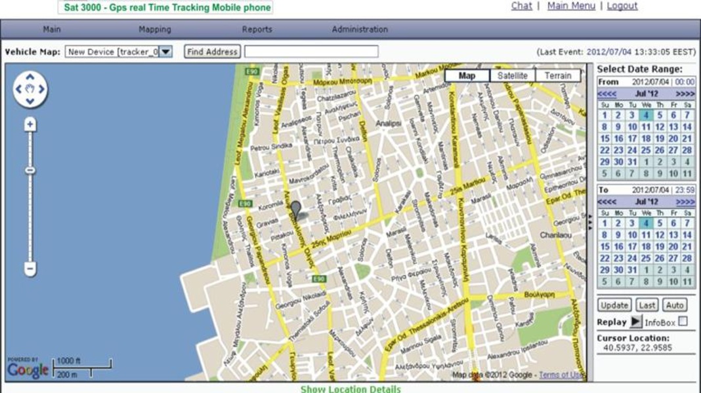Click the Google logo on the map

[x=28, y=370]
